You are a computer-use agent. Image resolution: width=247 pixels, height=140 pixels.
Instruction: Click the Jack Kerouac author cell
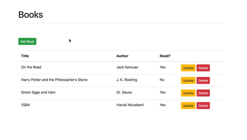tap(127, 67)
